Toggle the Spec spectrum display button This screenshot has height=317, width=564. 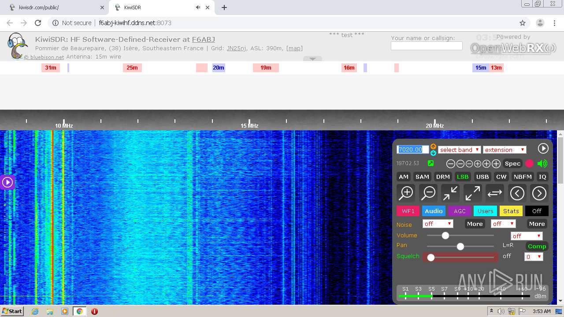coord(512,163)
